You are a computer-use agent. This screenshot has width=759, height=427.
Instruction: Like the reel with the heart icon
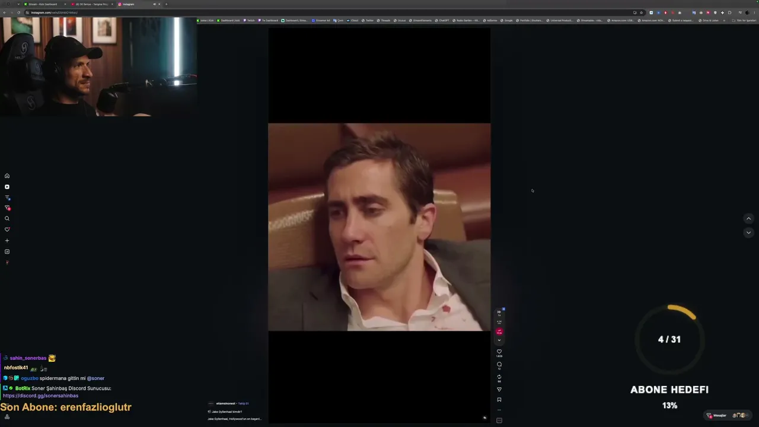(x=499, y=351)
